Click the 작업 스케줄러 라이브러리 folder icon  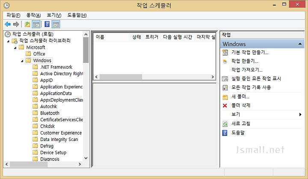pos(15,41)
